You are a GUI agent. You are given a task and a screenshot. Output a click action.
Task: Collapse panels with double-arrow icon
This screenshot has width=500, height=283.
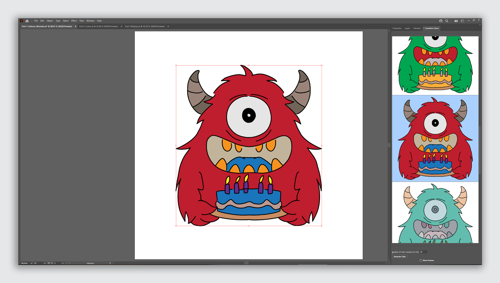(x=480, y=25)
